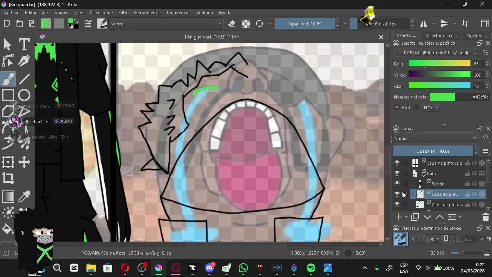Open the Preferencias menu
Image resolution: width=492 pixels, height=277 pixels.
click(x=179, y=13)
